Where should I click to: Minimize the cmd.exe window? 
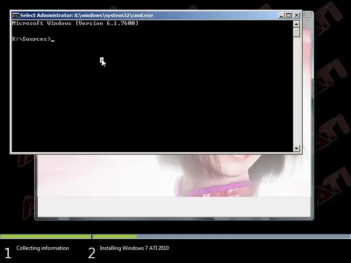coord(281,15)
